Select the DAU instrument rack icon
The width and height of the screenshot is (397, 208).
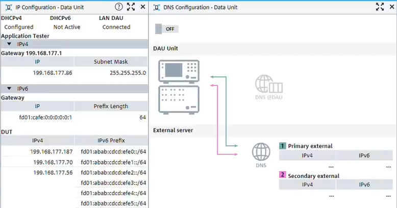179,87
